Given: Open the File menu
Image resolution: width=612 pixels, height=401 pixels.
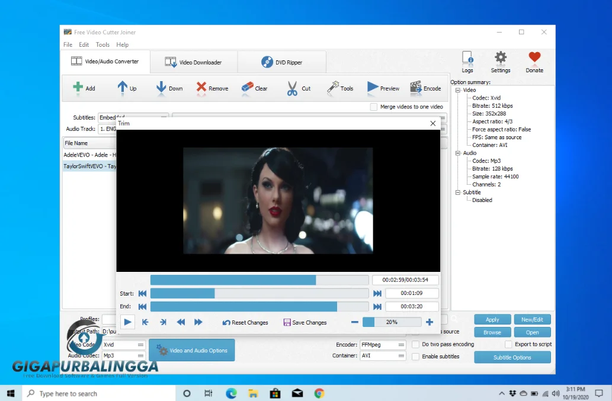Looking at the screenshot, I should click(68, 45).
